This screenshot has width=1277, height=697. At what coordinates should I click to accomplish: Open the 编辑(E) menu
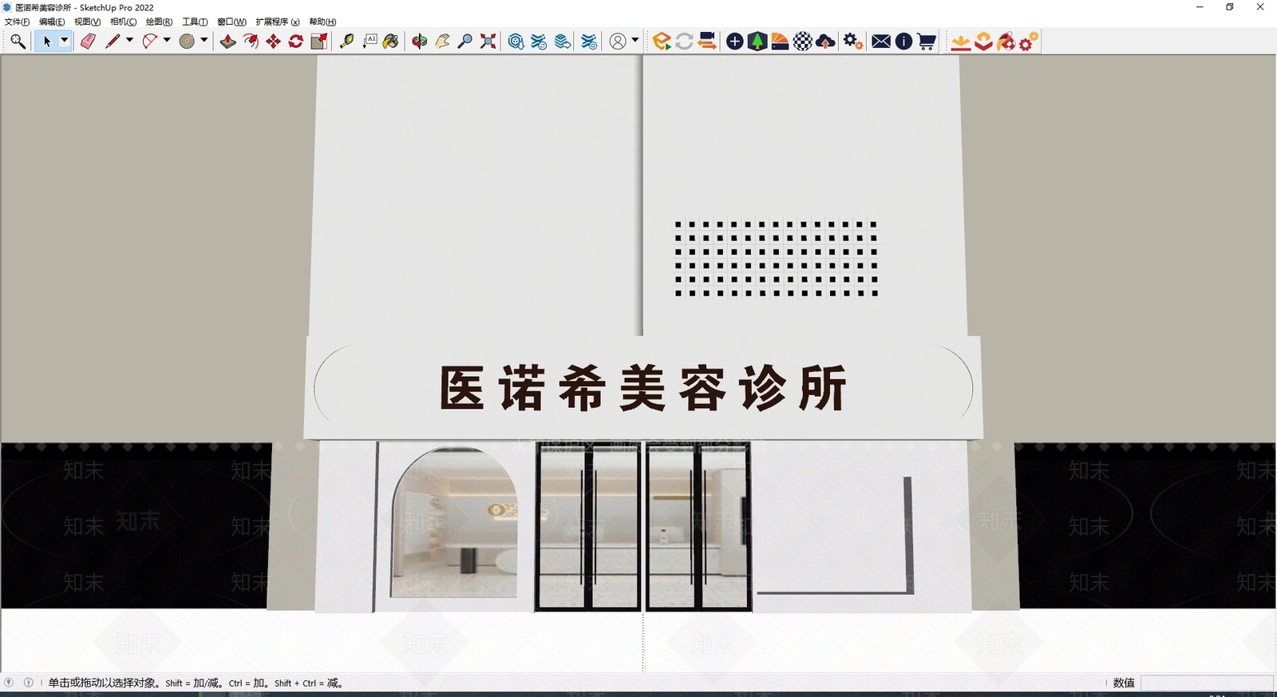pyautogui.click(x=52, y=22)
